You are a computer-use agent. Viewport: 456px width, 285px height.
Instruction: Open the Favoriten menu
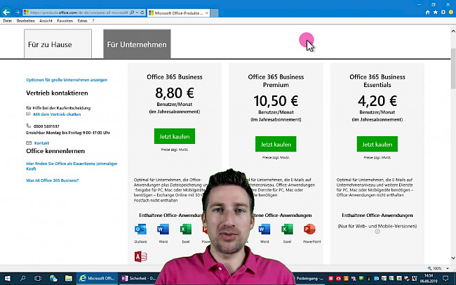click(x=65, y=21)
